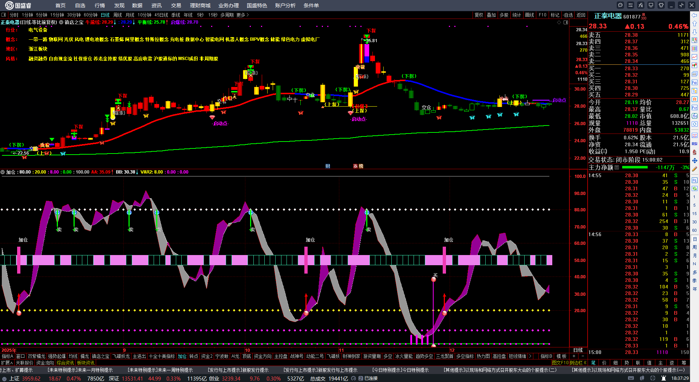Open the colored quote grid icon in sidebar
699x382 pixels.
695,49
